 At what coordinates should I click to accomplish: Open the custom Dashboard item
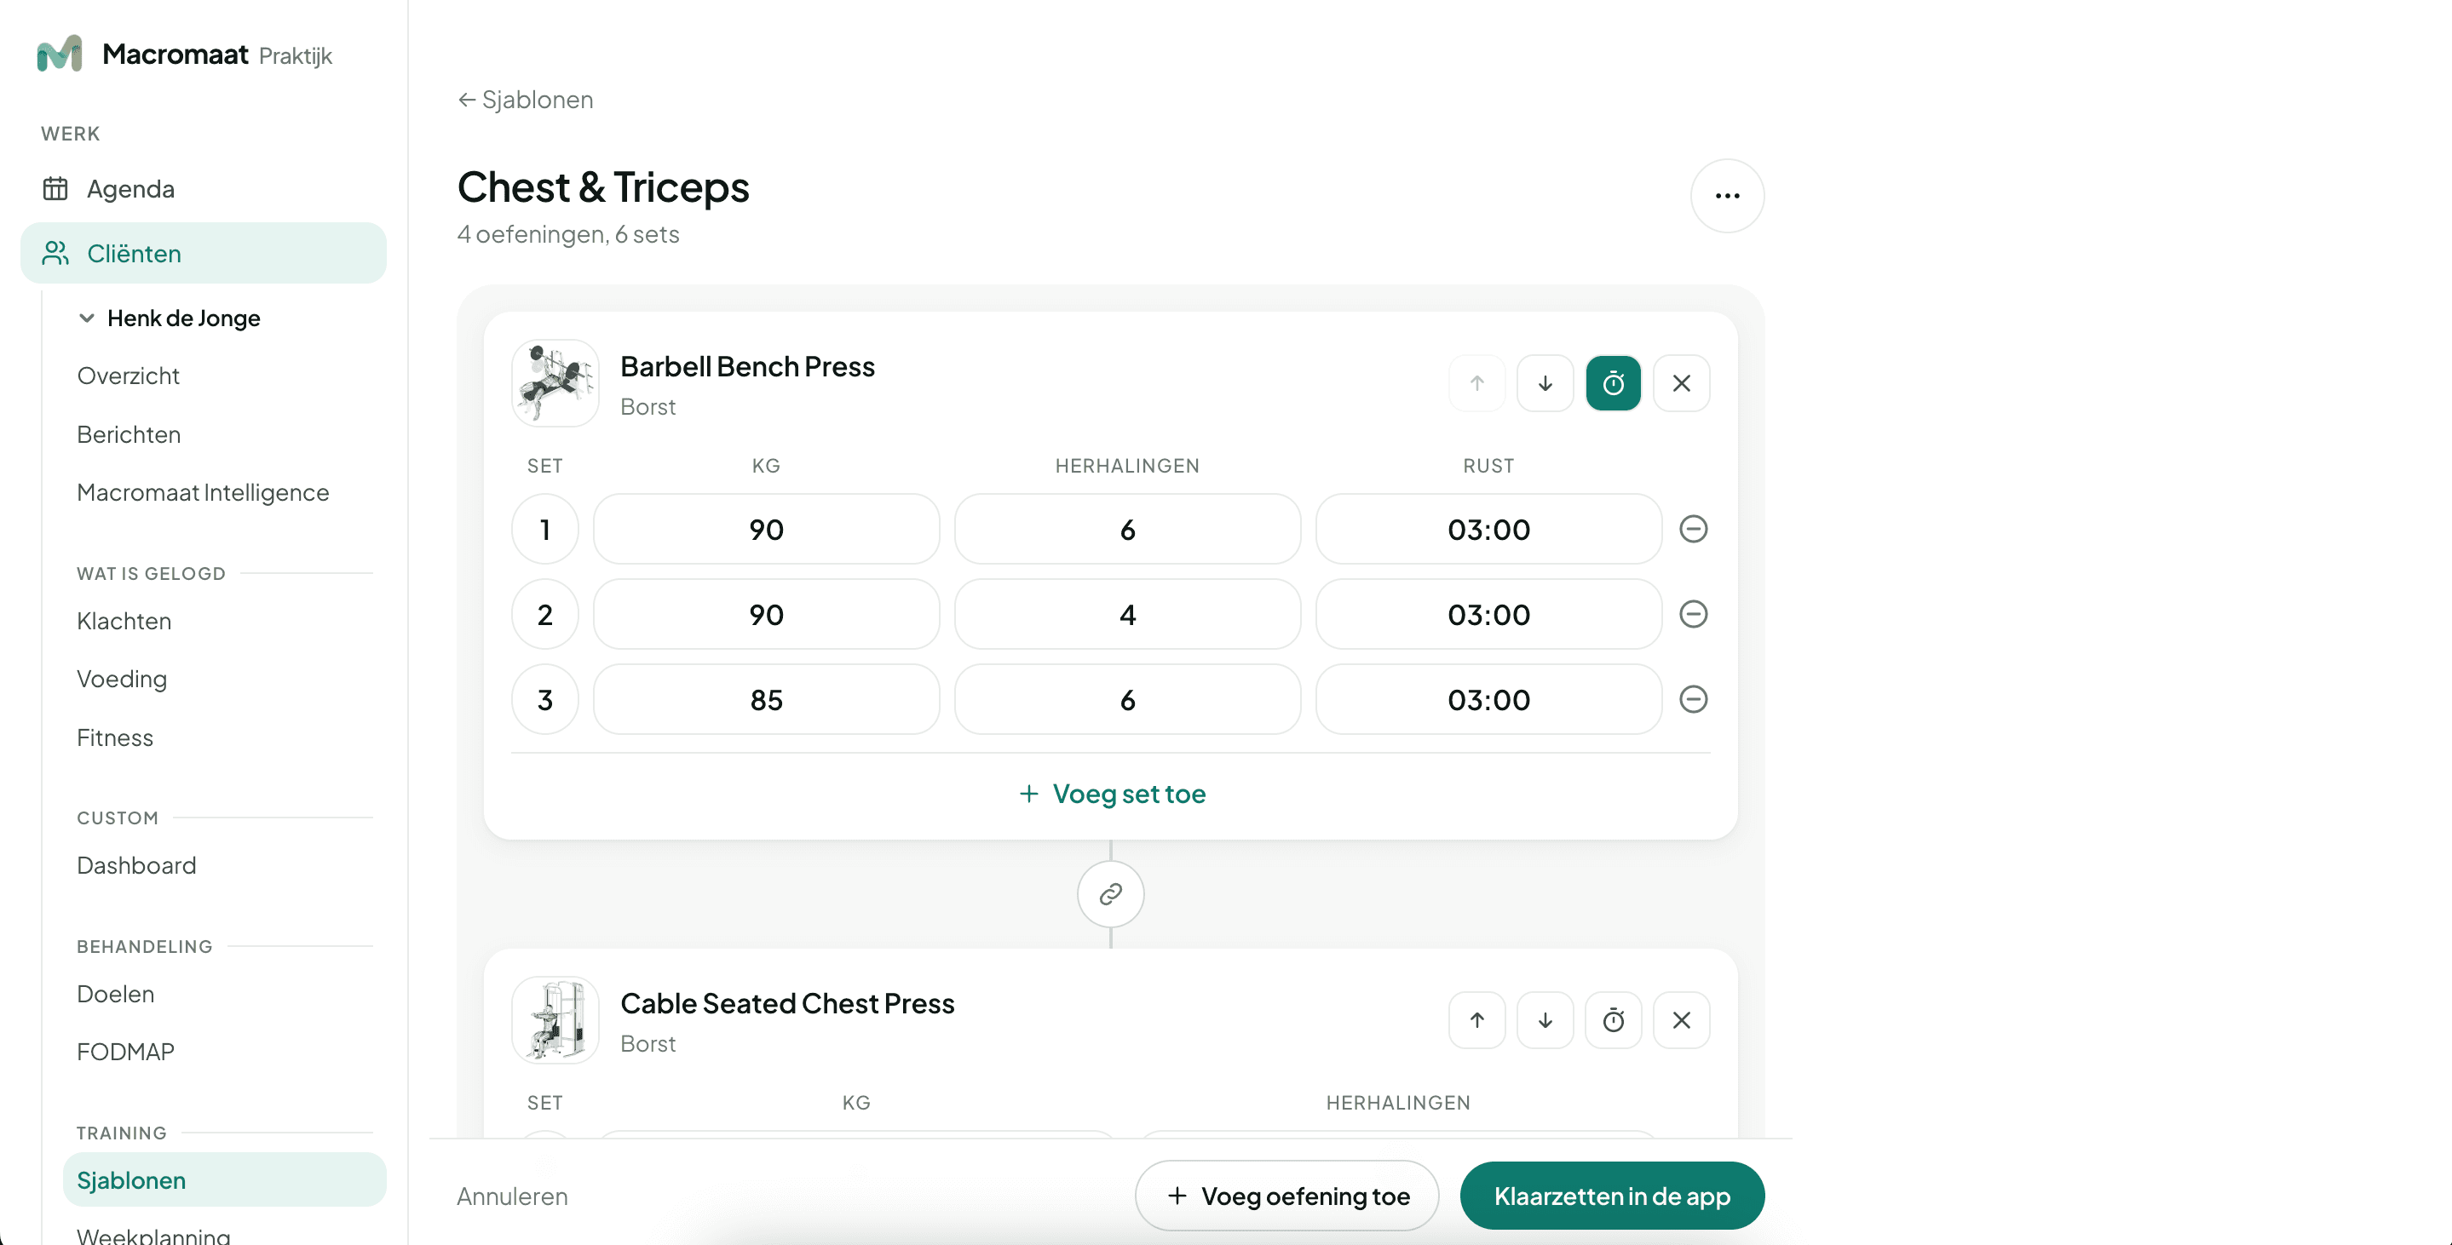tap(136, 865)
